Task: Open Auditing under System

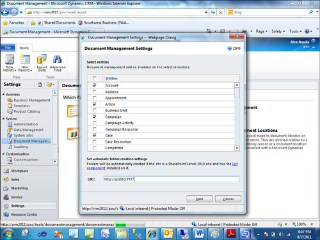Action: click(x=20, y=147)
